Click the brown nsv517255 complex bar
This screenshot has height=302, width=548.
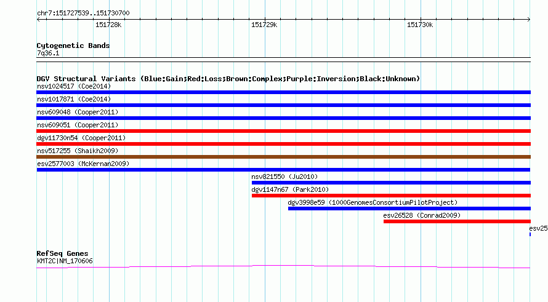click(283, 157)
